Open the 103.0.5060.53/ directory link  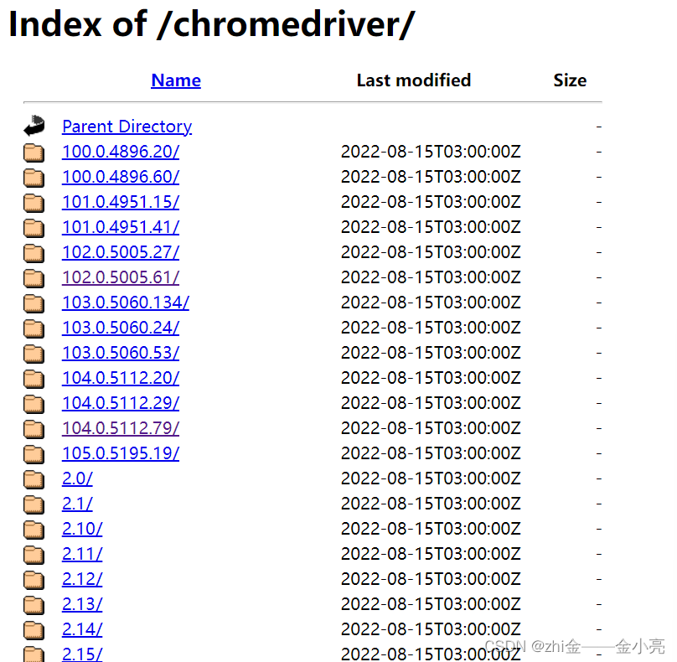121,353
